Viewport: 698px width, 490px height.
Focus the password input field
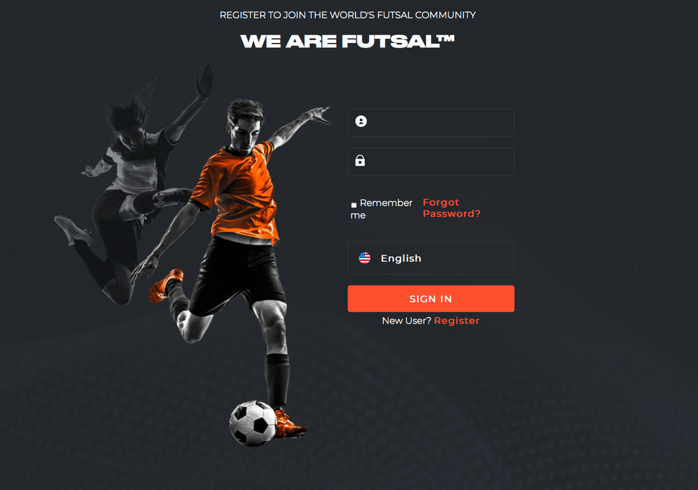pos(431,162)
